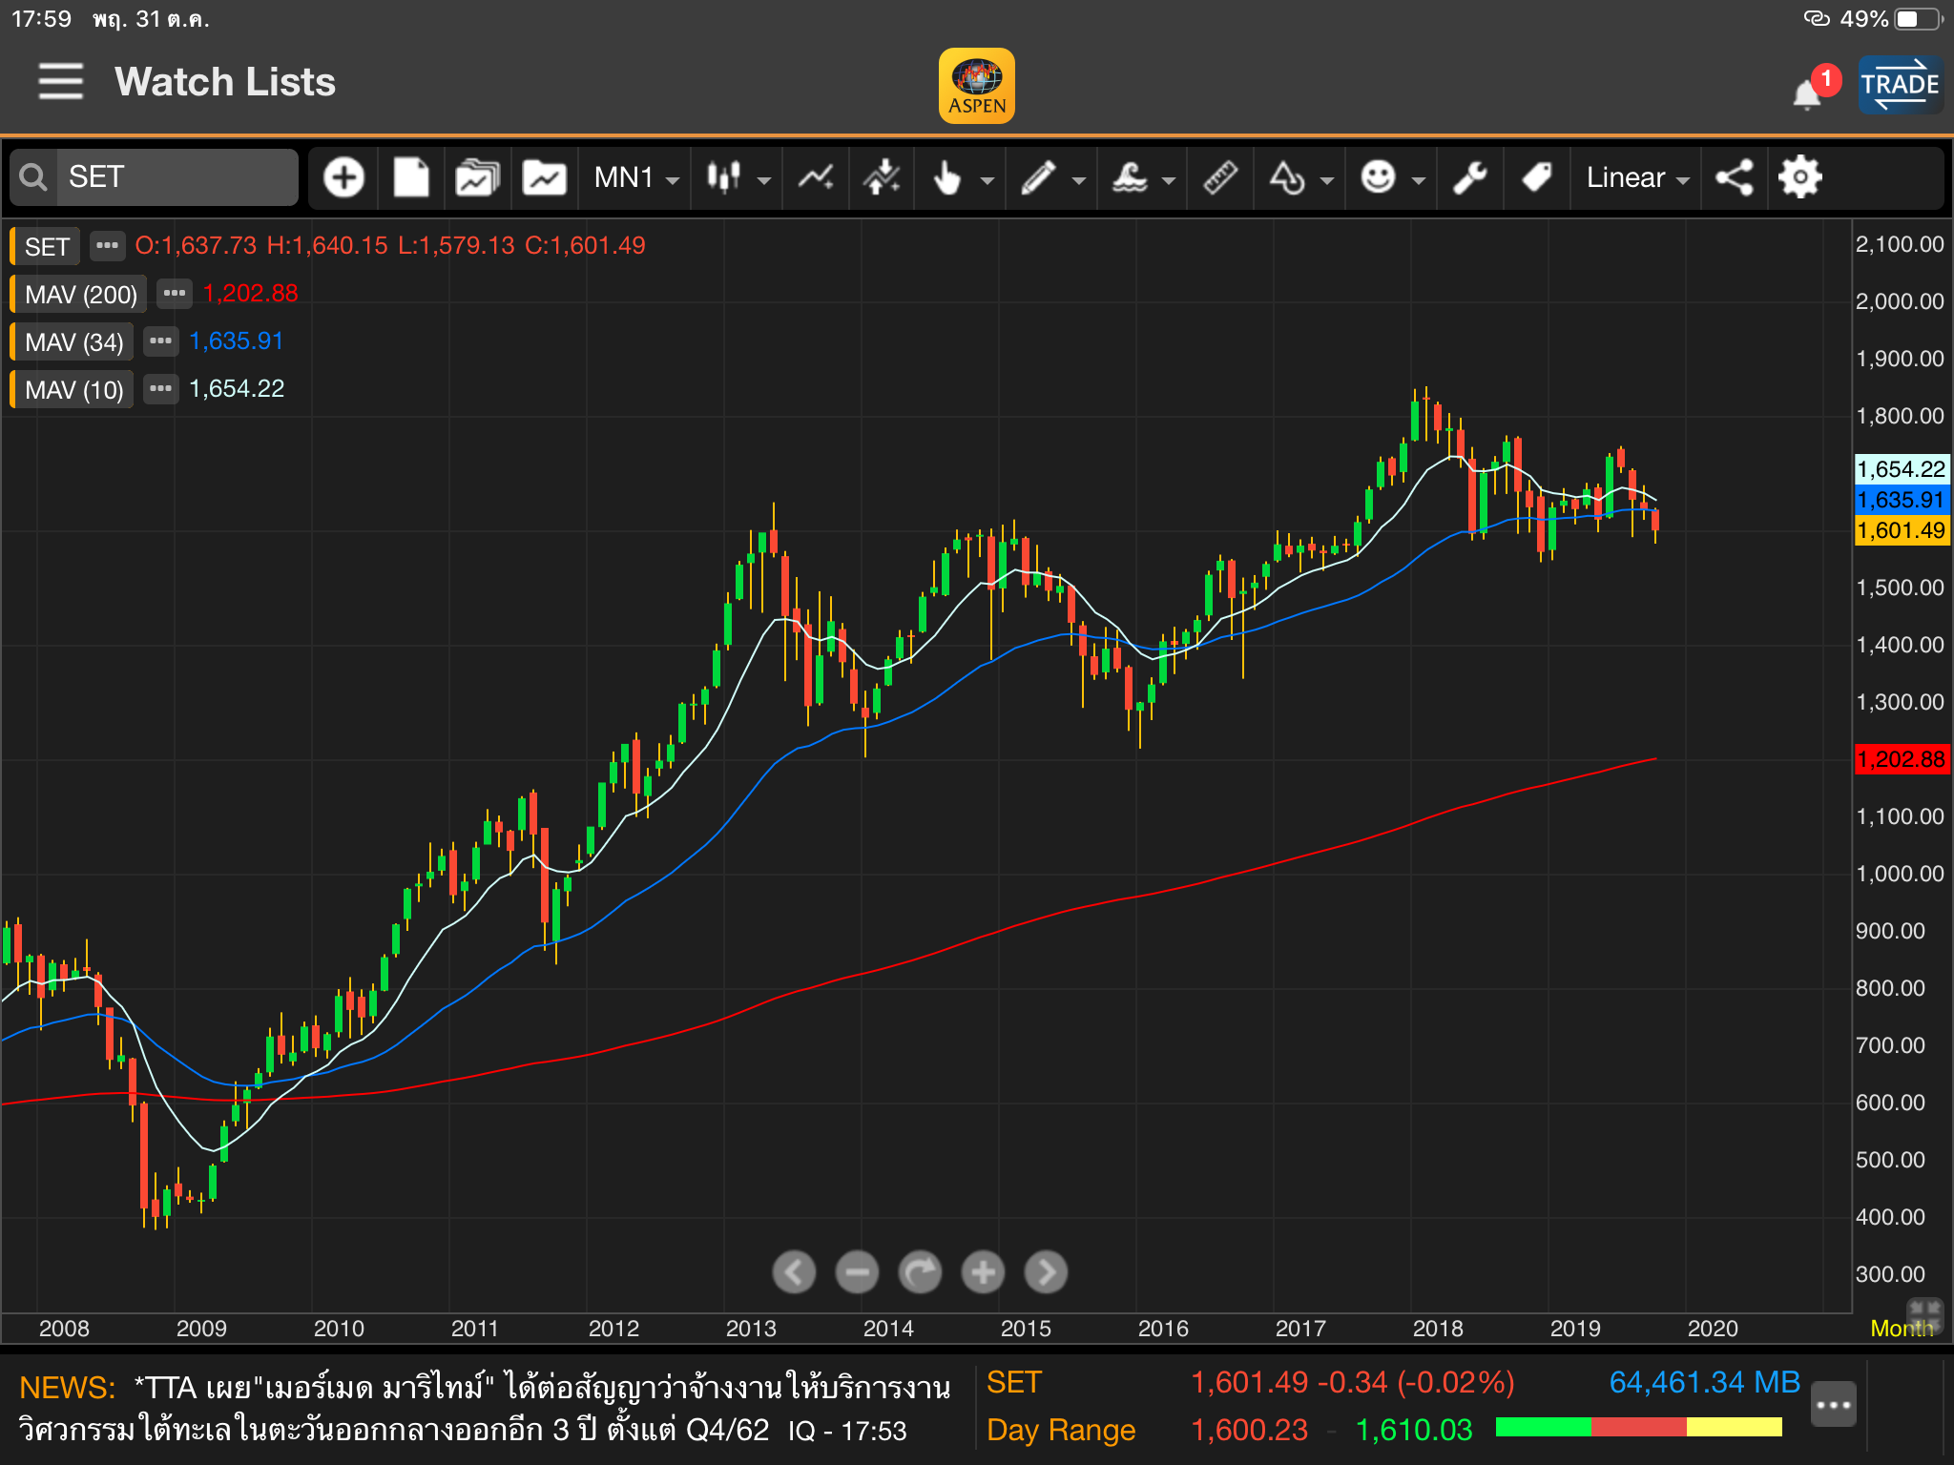Viewport: 1954px width, 1465px height.
Task: Open options for MAV (200) indicator
Action: [x=174, y=293]
